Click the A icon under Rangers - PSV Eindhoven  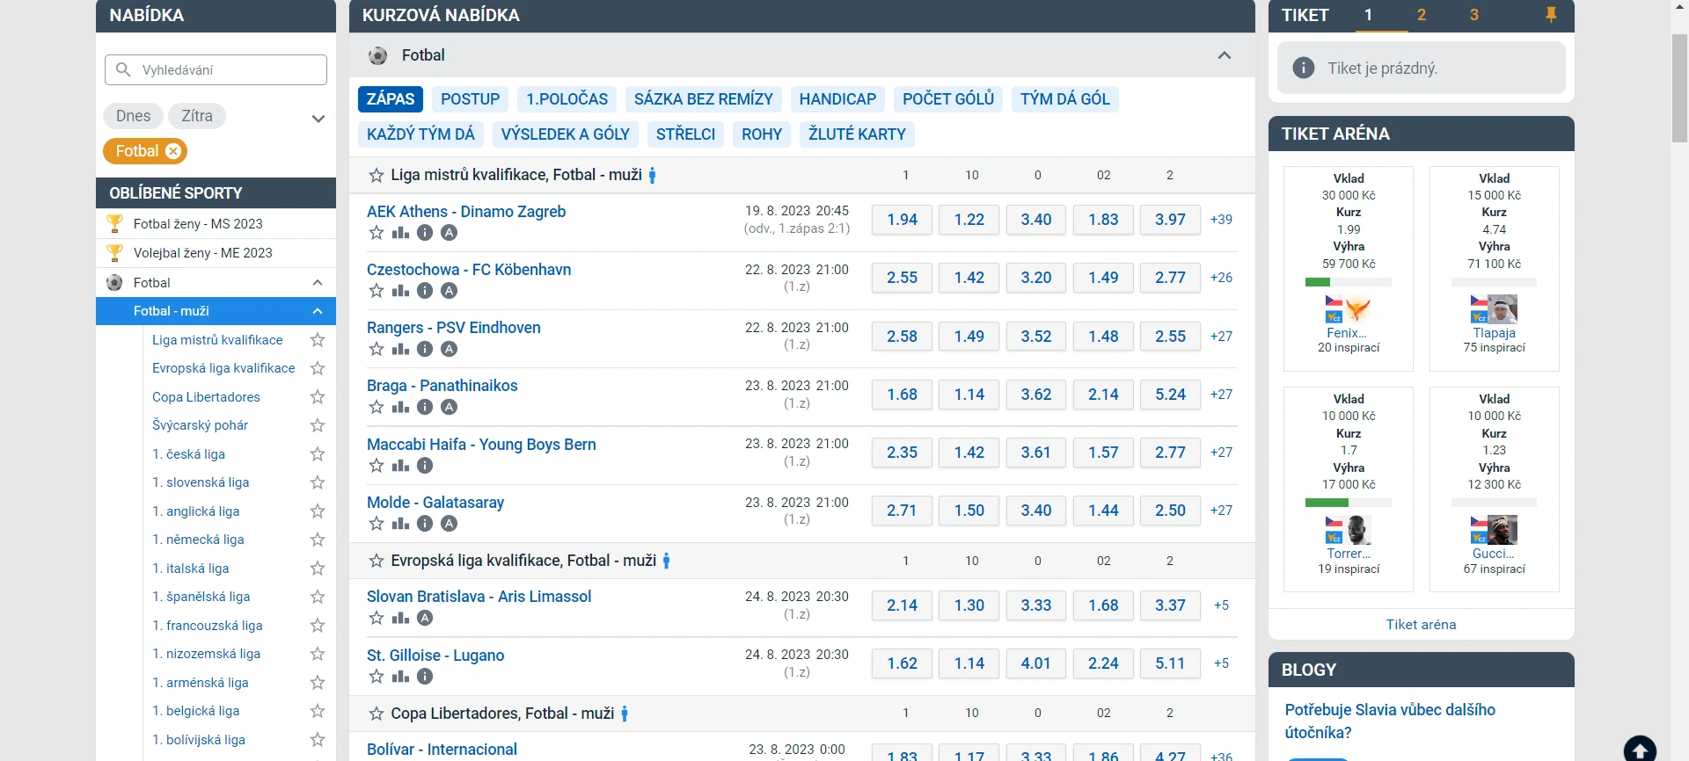pos(449,349)
